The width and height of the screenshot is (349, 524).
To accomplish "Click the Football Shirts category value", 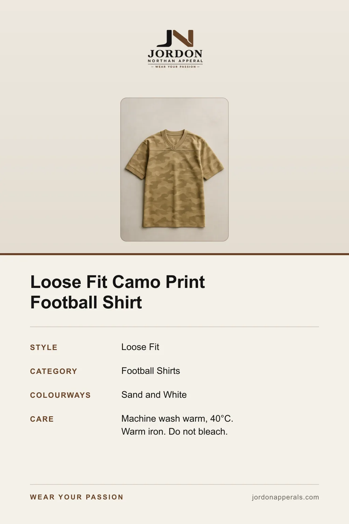I will [x=151, y=371].
